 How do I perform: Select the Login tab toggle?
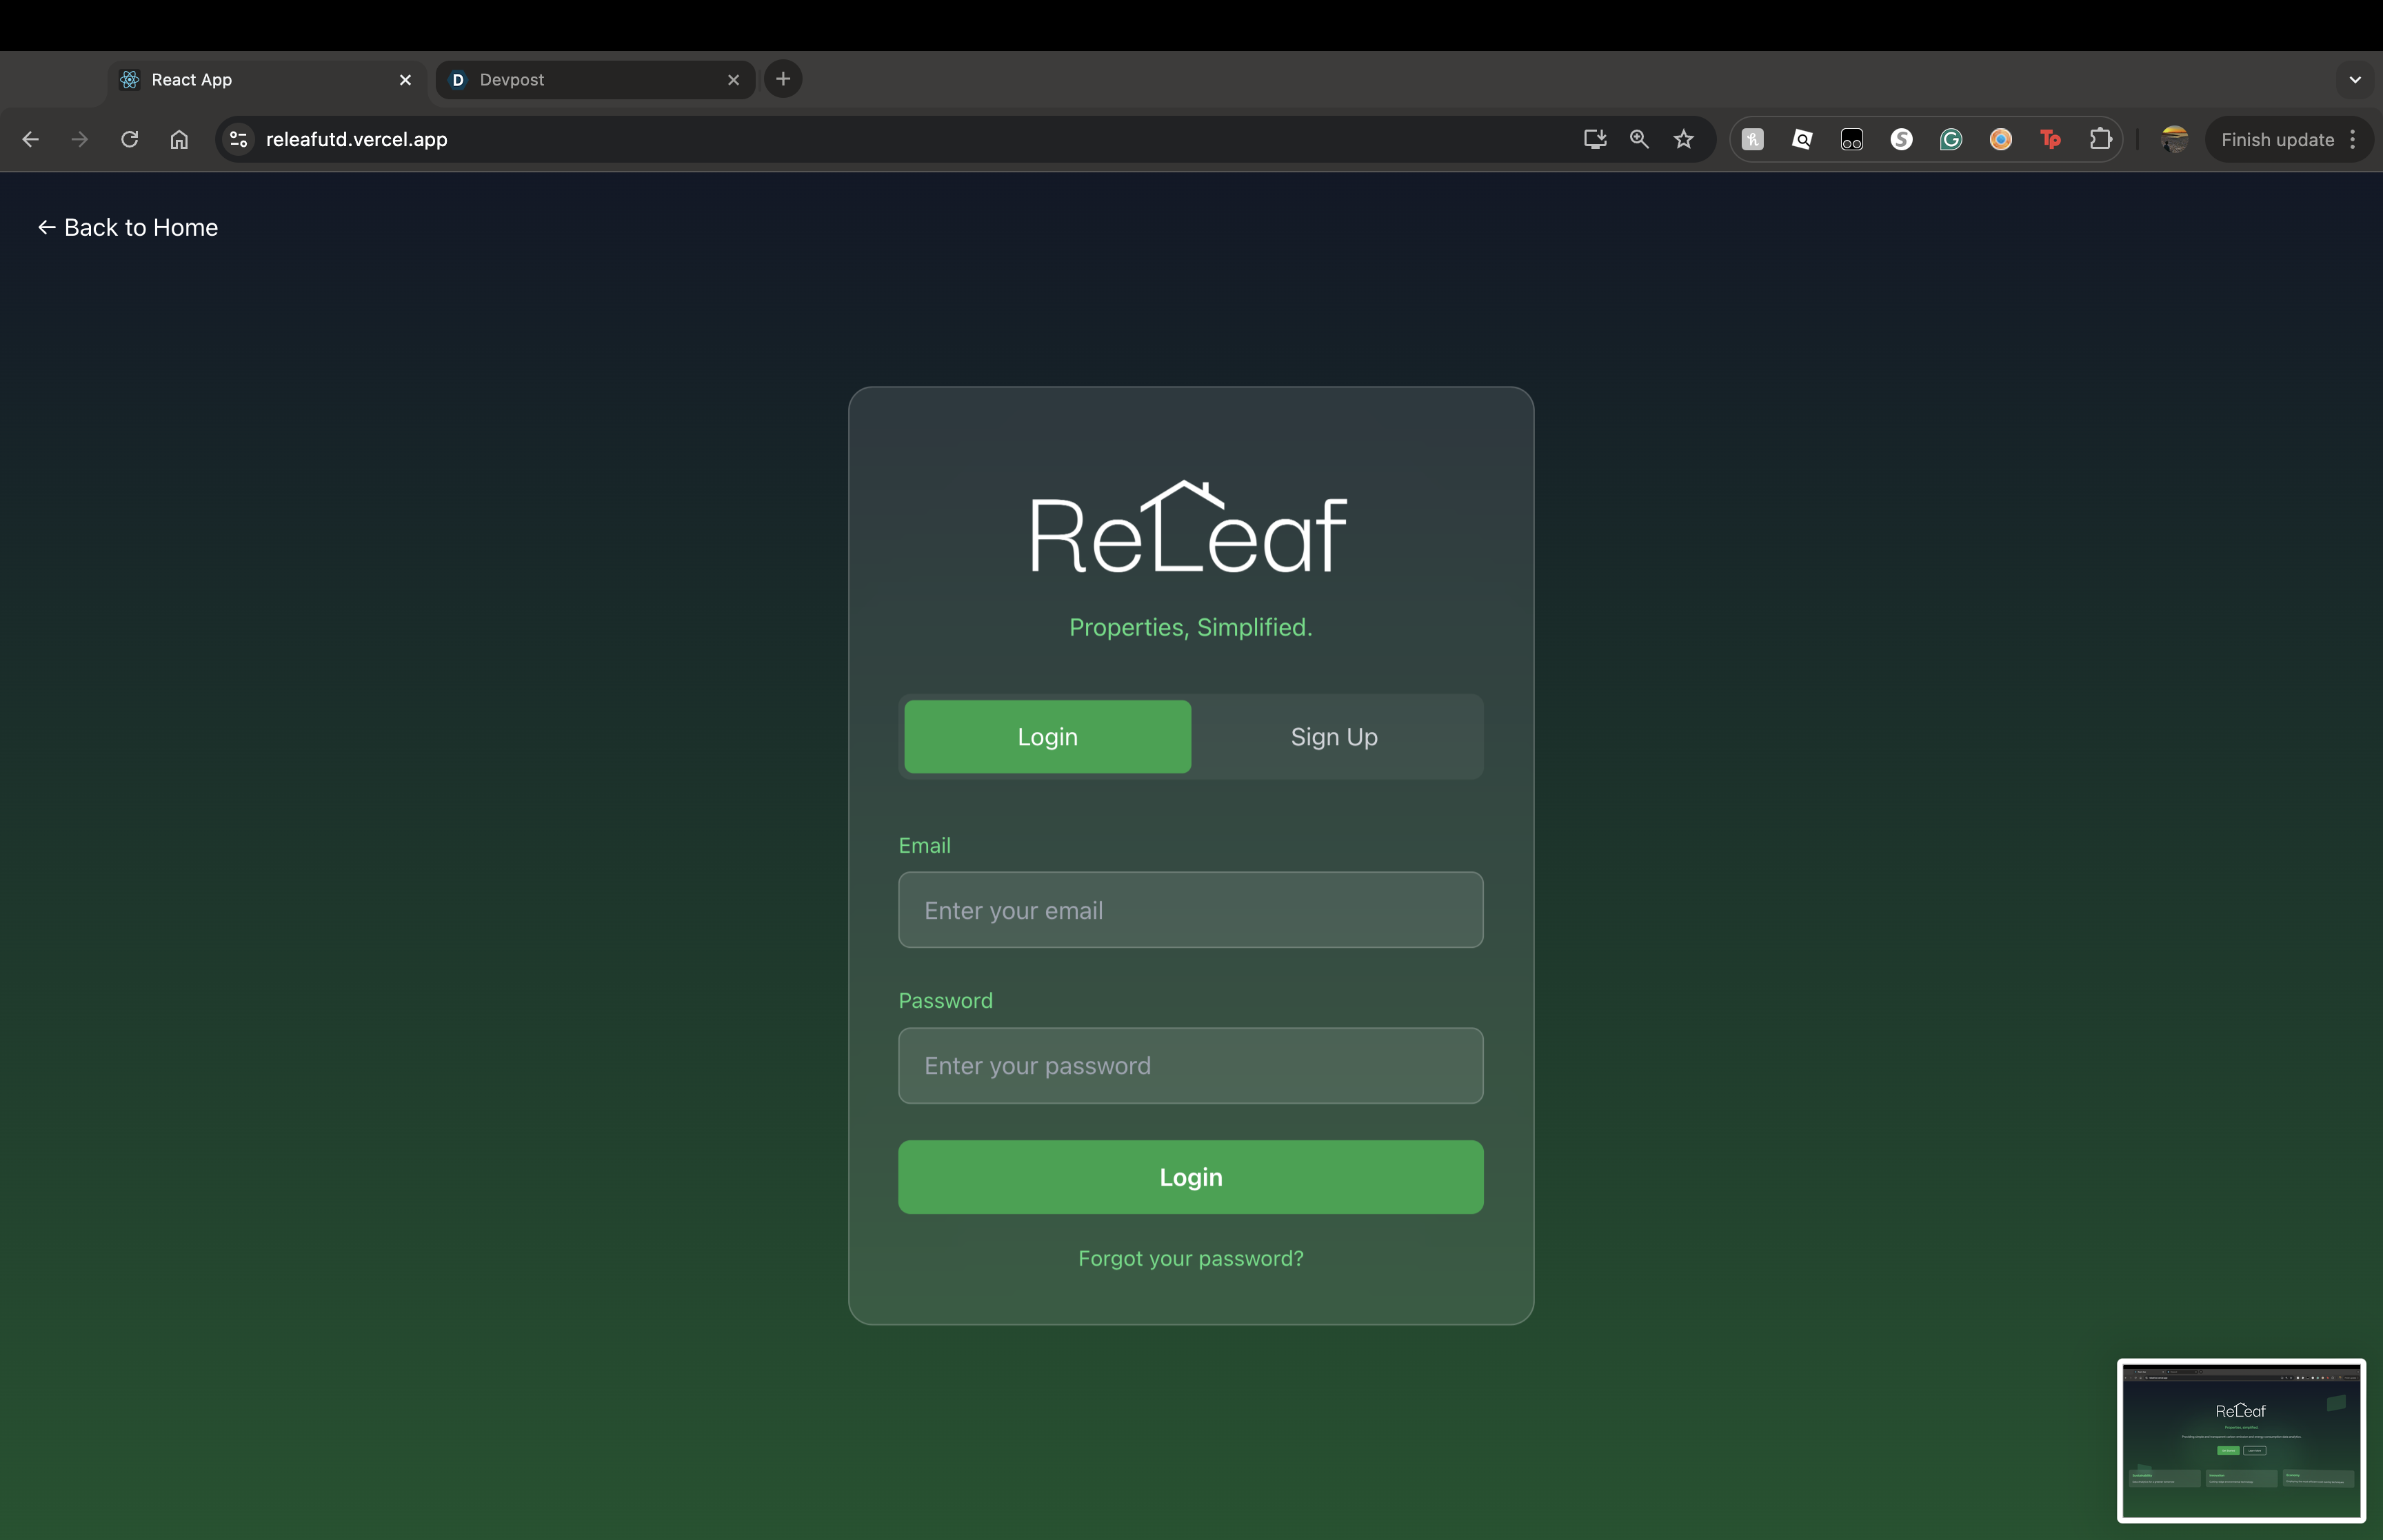coord(1047,737)
